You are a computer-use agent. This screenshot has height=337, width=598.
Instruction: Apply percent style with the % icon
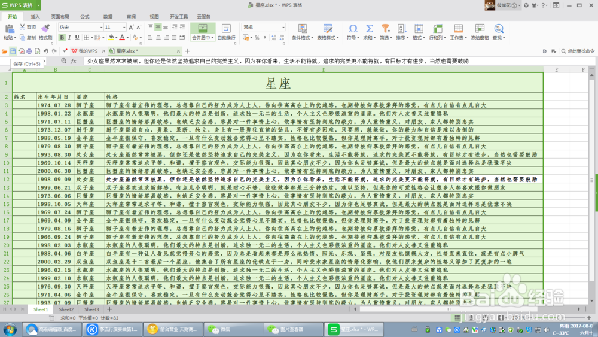tap(257, 37)
